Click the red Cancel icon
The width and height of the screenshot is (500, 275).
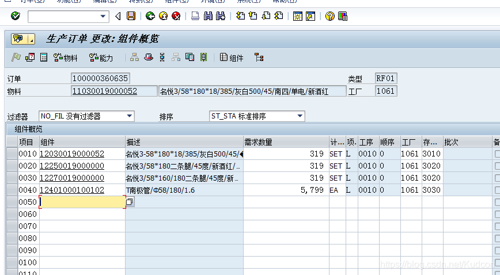coord(176,16)
